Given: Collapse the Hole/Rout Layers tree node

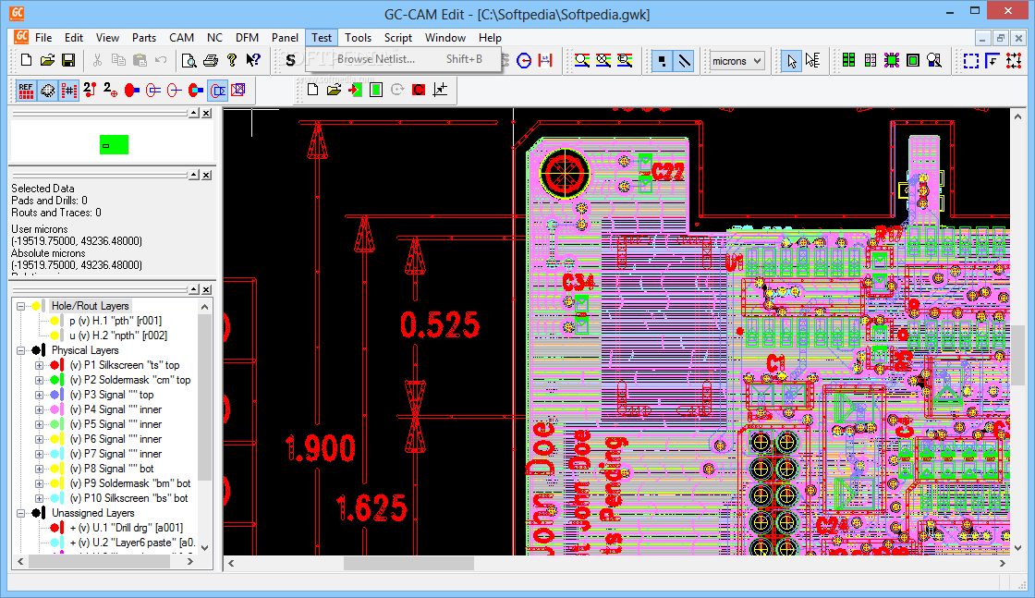Looking at the screenshot, I should pyautogui.click(x=20, y=306).
